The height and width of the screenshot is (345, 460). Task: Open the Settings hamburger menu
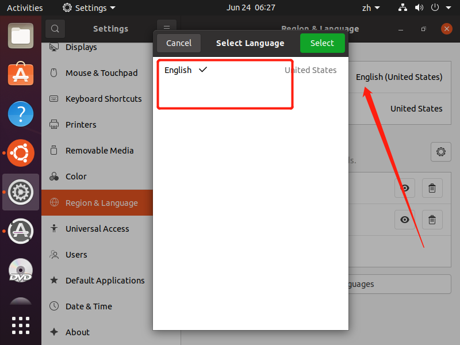167,29
